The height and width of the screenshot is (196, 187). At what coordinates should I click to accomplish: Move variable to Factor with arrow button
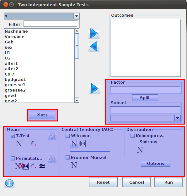pos(94,88)
